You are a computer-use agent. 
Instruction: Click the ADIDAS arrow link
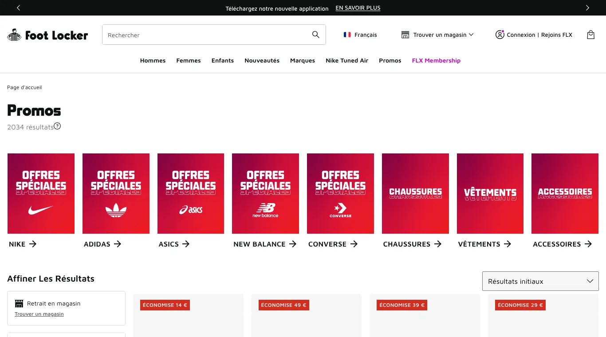pyautogui.click(x=102, y=244)
